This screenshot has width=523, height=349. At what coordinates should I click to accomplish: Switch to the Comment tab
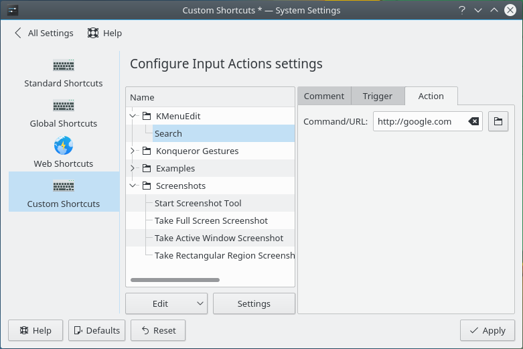[x=324, y=96]
